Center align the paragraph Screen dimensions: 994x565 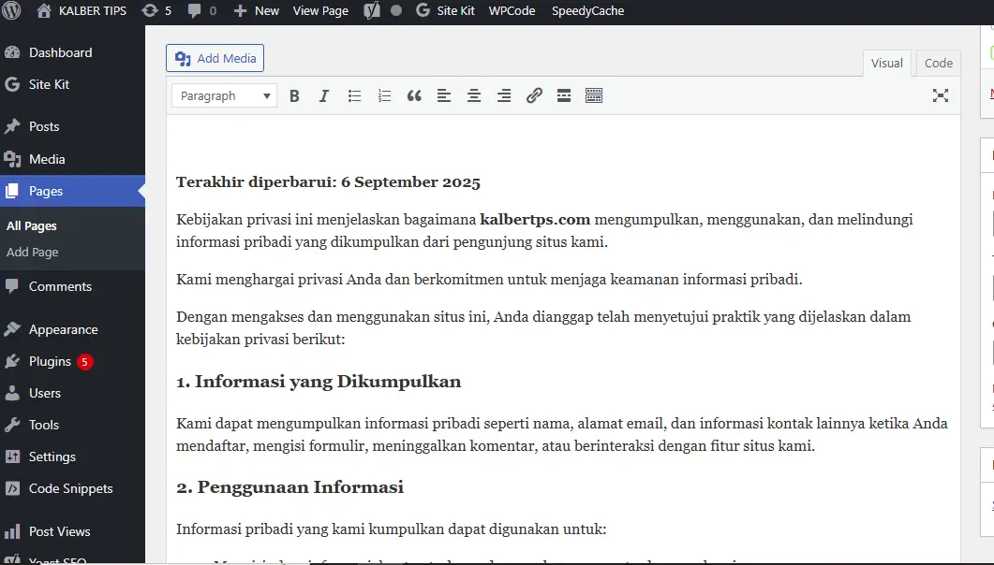(474, 95)
